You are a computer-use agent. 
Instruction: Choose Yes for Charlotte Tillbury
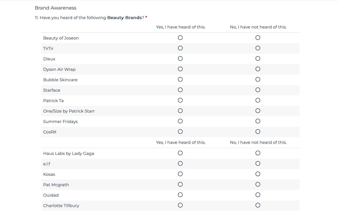point(180,205)
